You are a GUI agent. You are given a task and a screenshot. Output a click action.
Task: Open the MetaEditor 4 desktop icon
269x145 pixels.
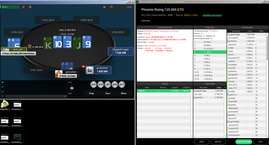click(x=5, y=105)
